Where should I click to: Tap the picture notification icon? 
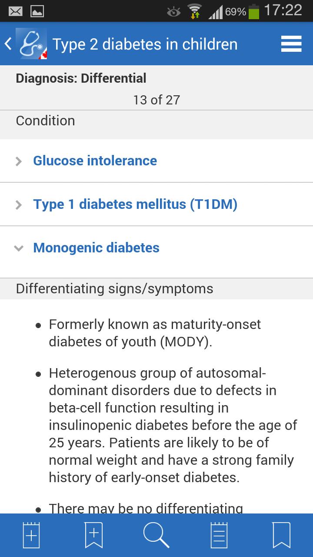click(x=37, y=12)
